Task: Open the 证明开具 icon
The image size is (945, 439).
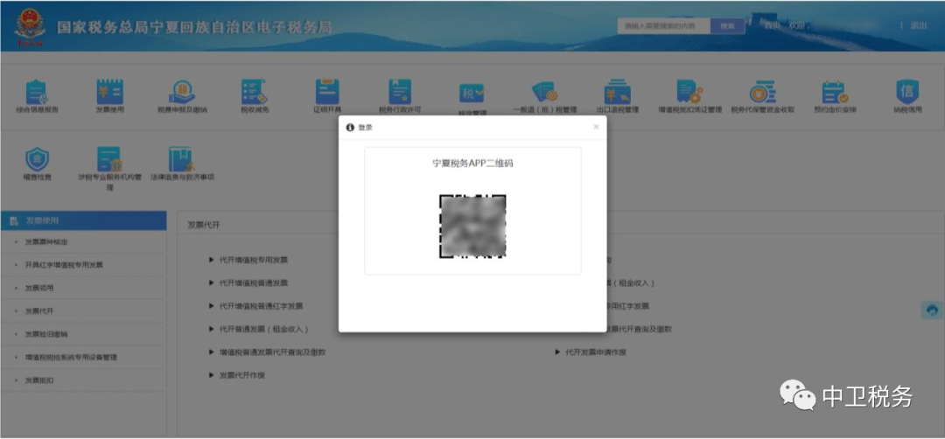Action: 327,92
